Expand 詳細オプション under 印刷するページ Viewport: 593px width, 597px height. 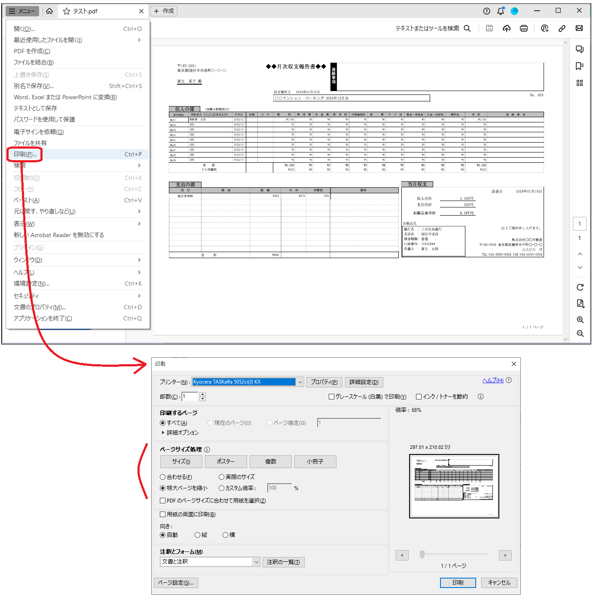[163, 433]
